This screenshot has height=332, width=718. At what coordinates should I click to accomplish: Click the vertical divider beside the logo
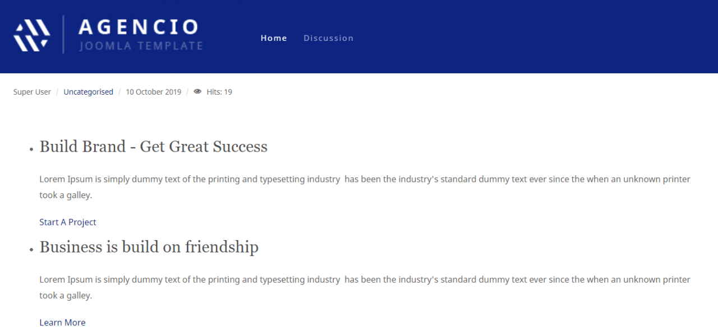click(63, 35)
